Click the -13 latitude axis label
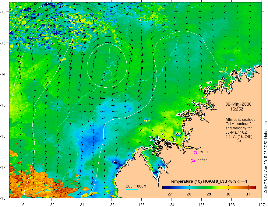The height and width of the screenshot is (207, 268). click(3, 43)
